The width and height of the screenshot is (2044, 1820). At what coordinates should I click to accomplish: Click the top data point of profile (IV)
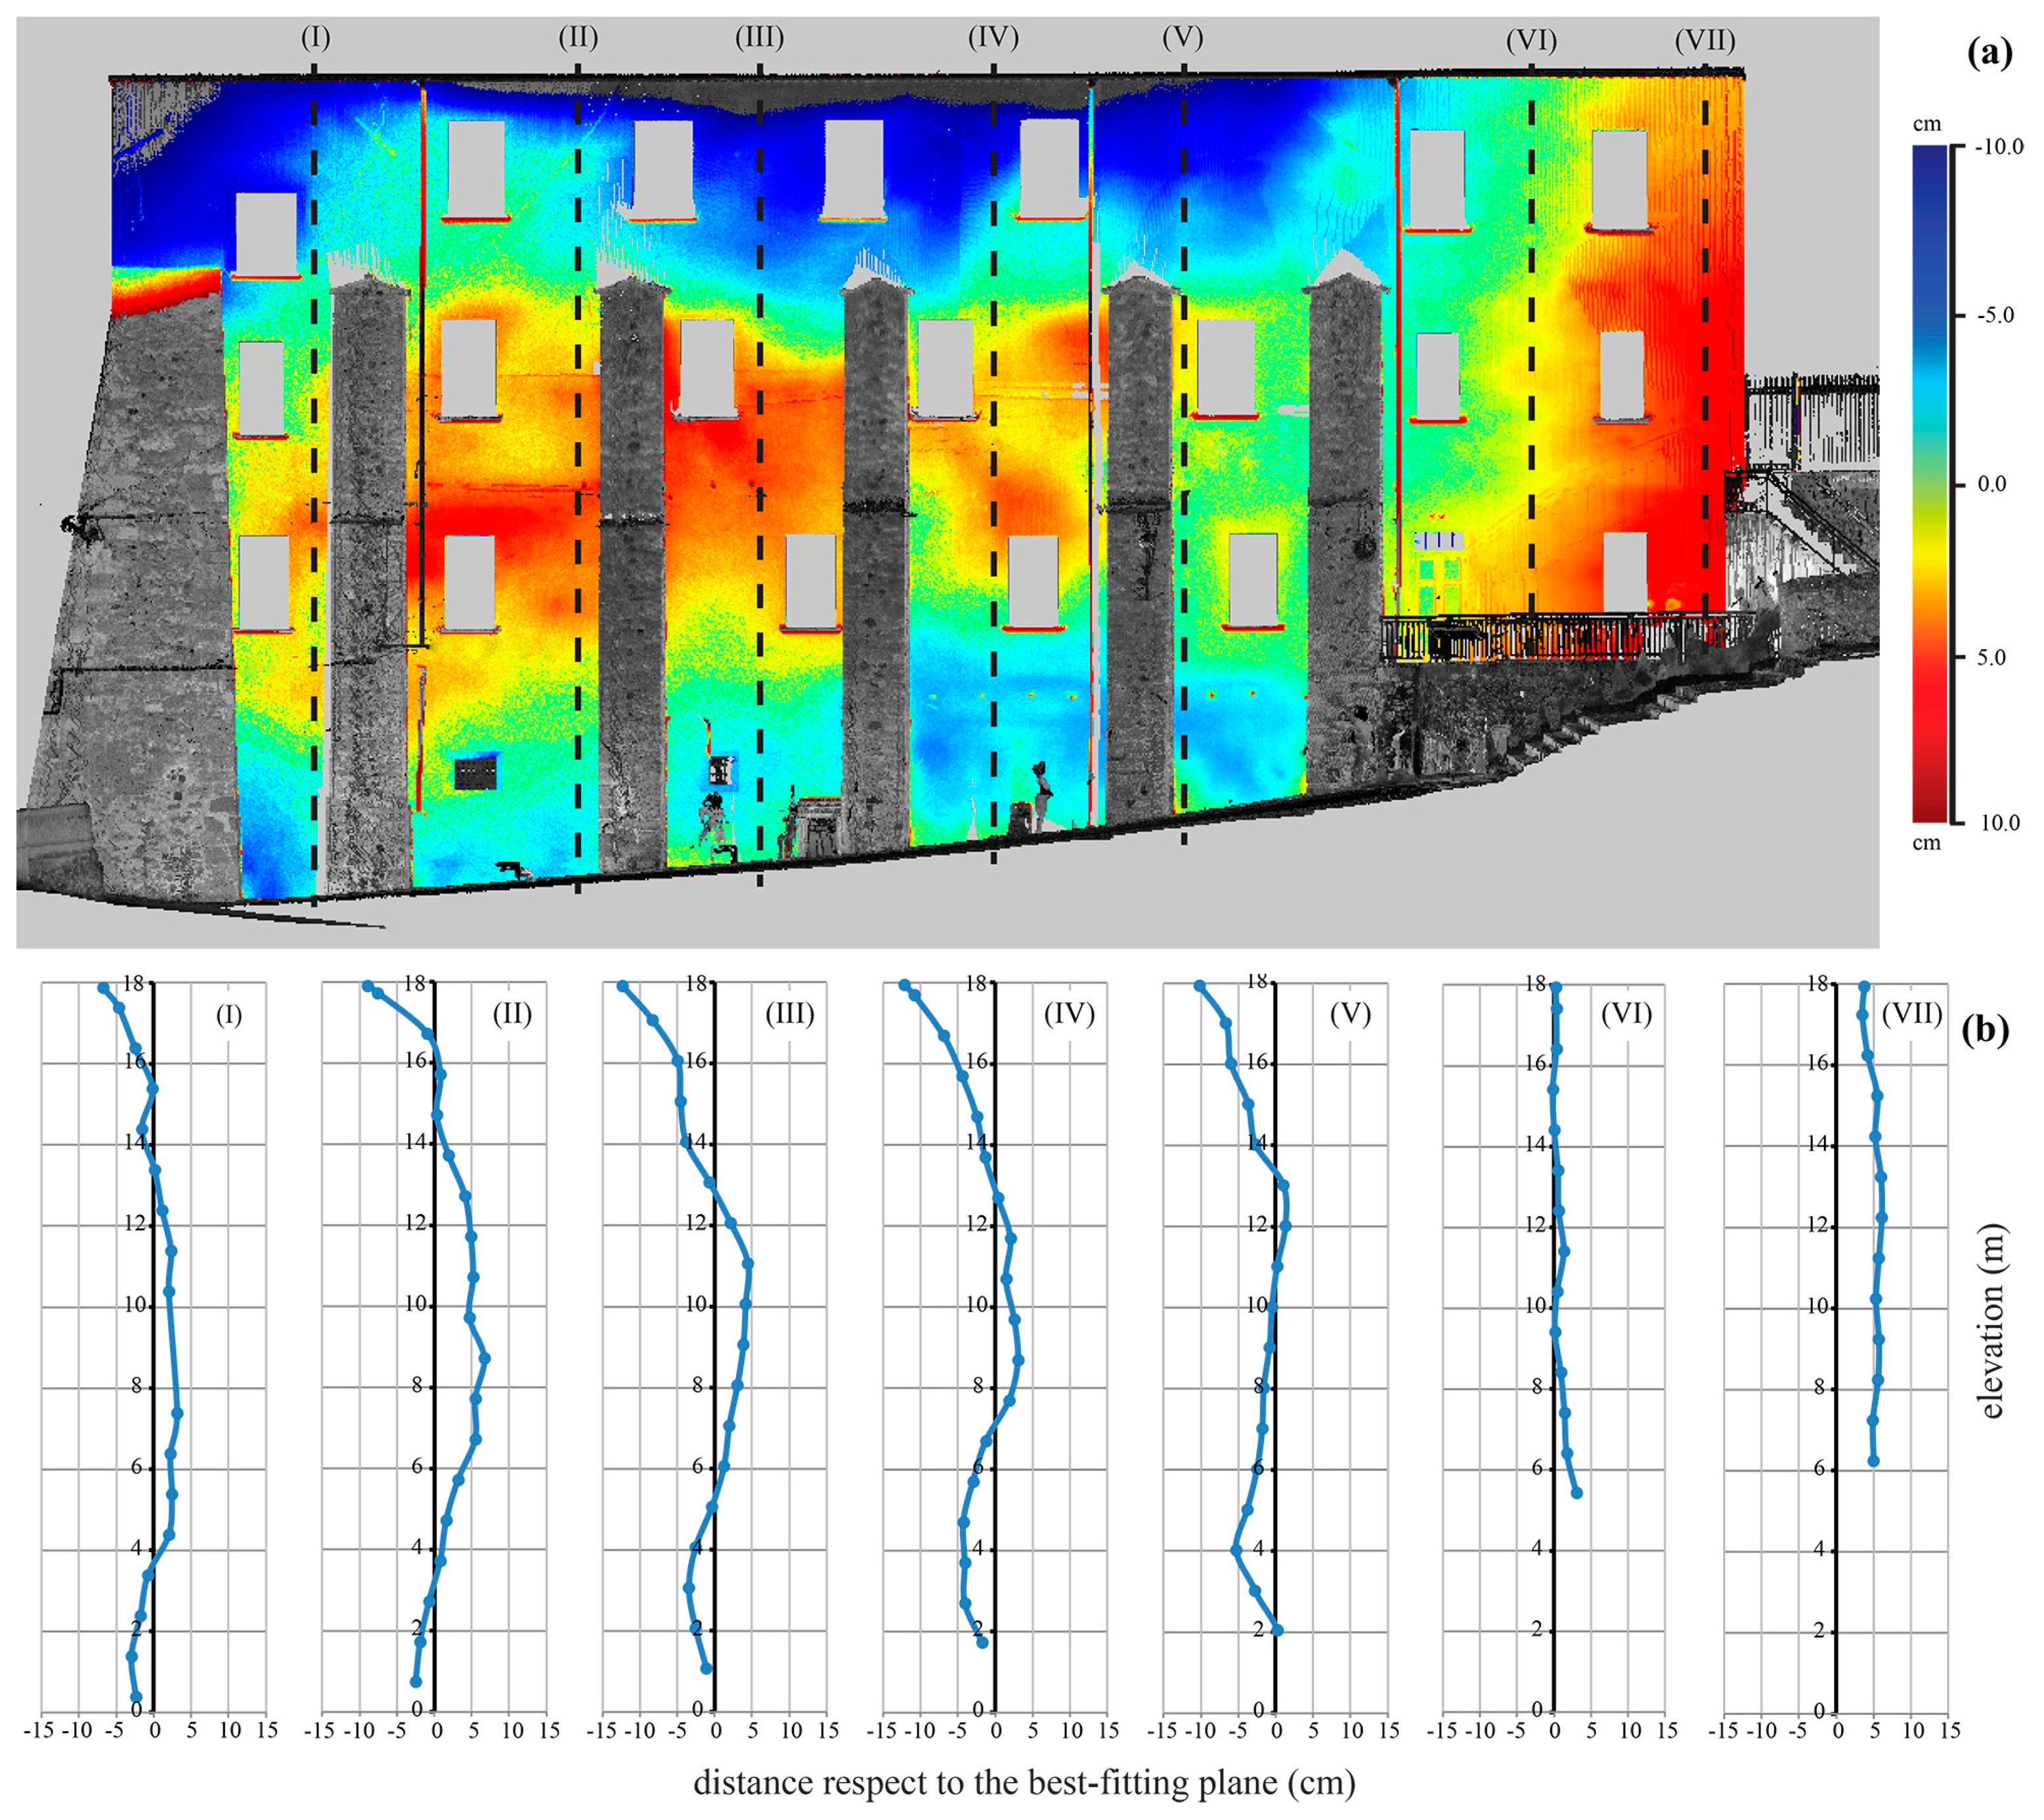[905, 986]
